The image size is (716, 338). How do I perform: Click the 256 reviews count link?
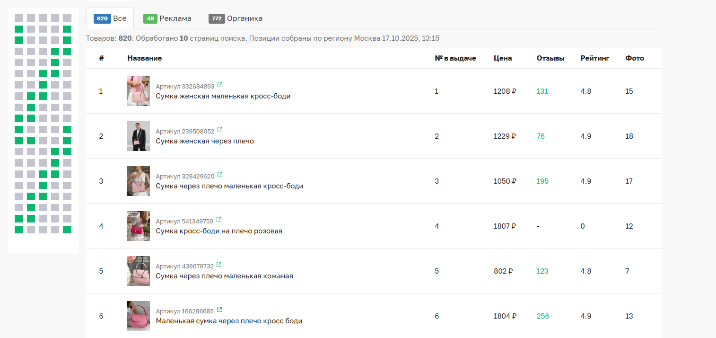[x=543, y=316]
